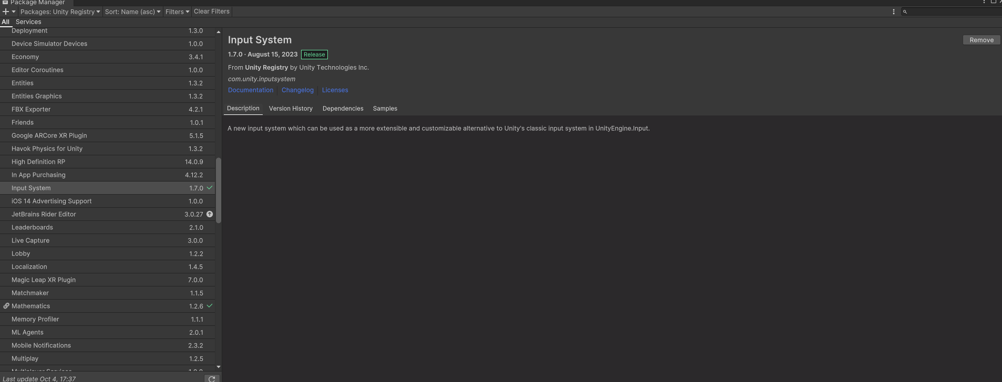Select the Mathematics package
1002x382 pixels.
point(107,306)
